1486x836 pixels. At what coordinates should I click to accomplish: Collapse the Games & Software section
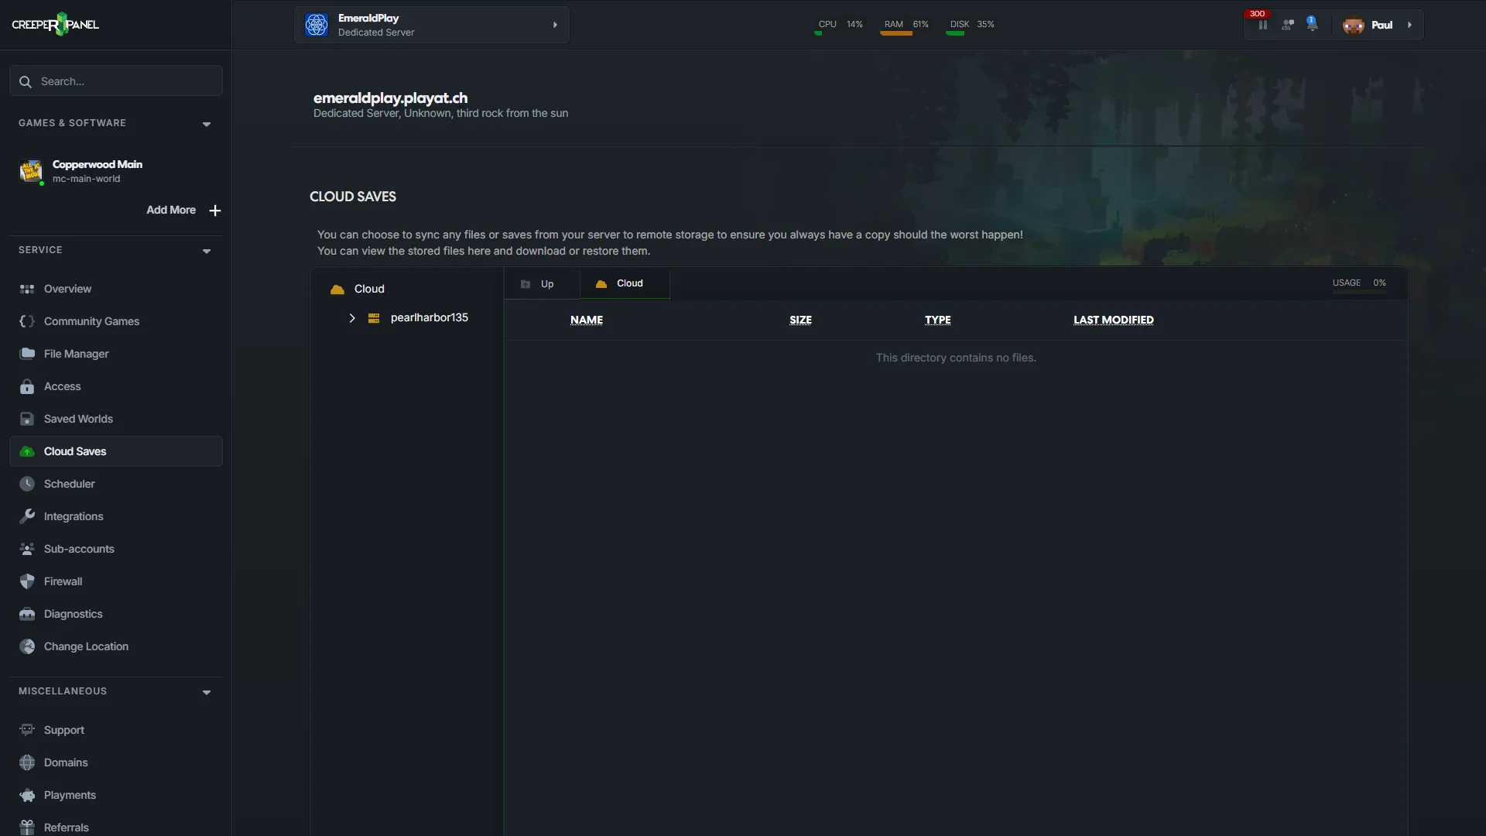tap(207, 124)
